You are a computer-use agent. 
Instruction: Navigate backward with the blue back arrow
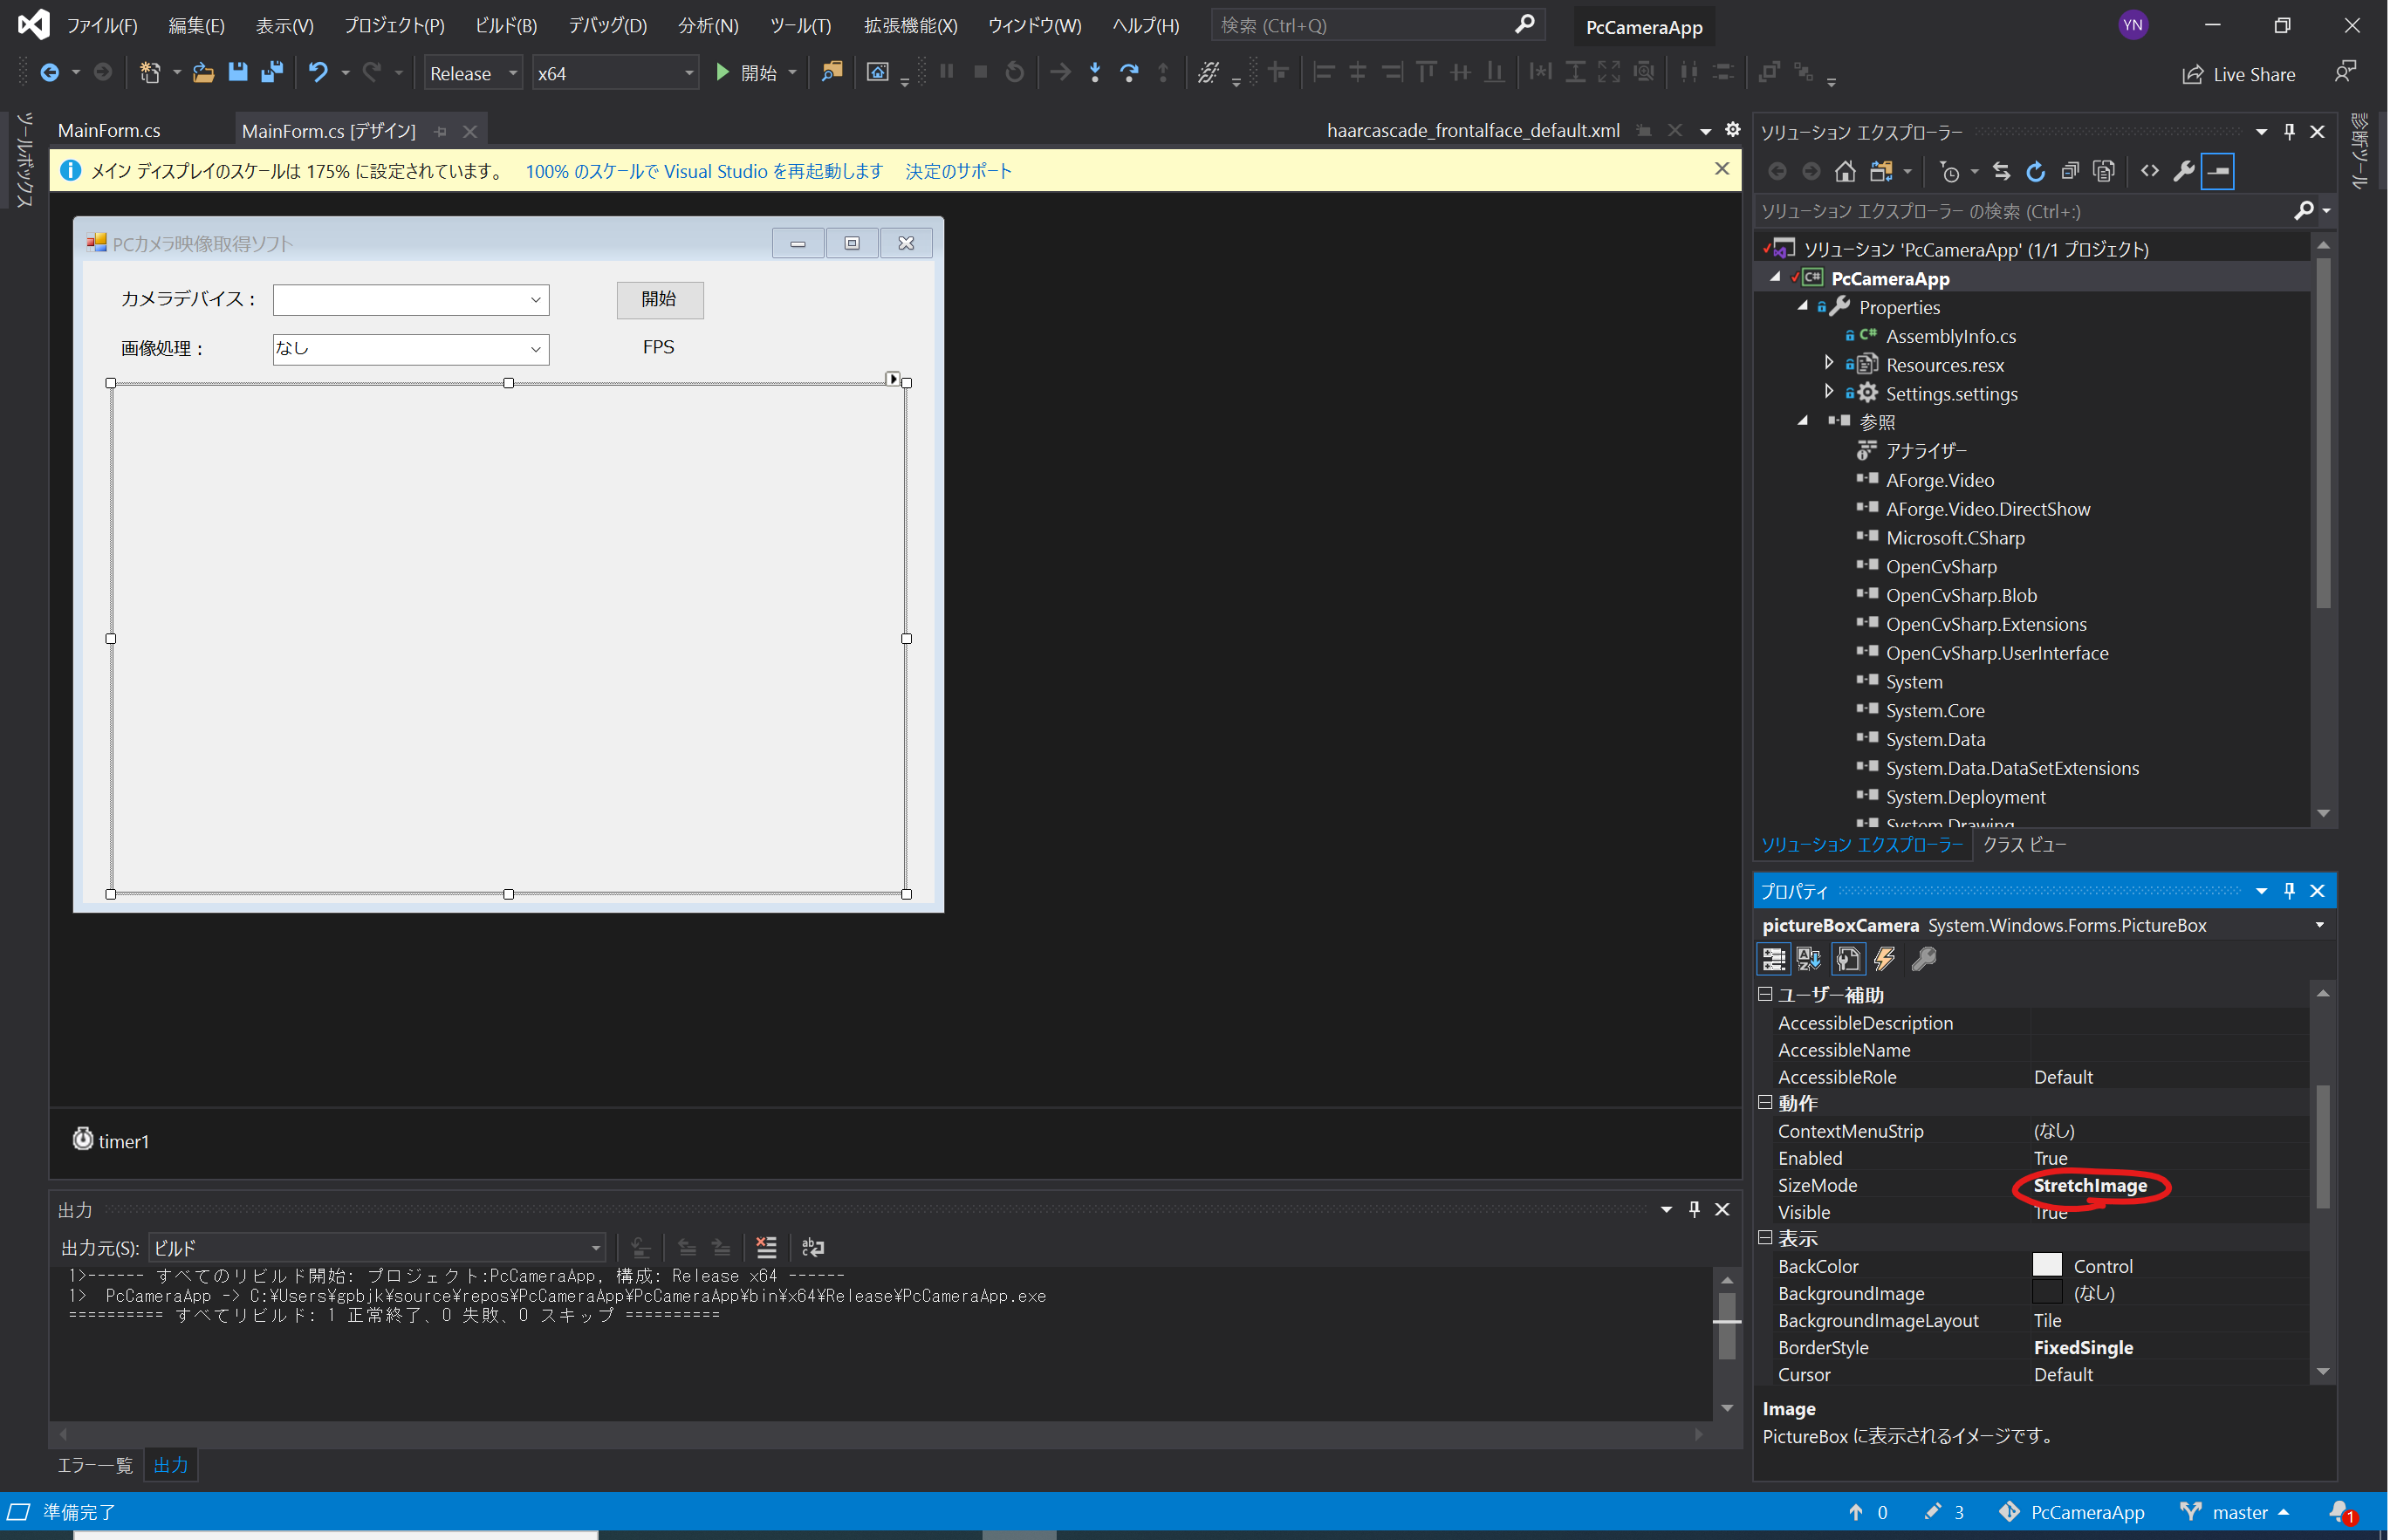[x=49, y=73]
